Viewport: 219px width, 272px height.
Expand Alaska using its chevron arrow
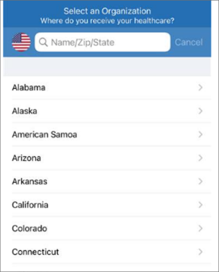201,111
